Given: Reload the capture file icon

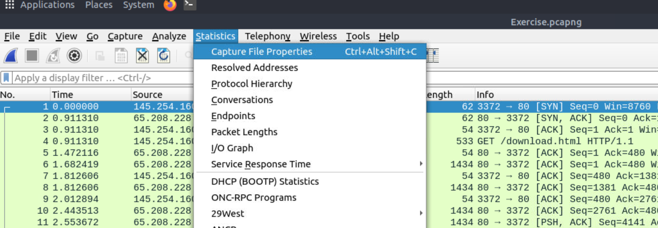Looking at the screenshot, I should [164, 56].
